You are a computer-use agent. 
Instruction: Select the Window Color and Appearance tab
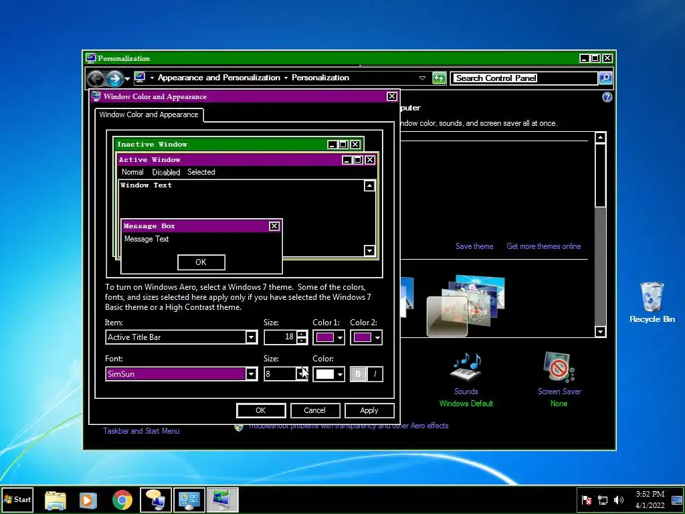click(x=149, y=114)
